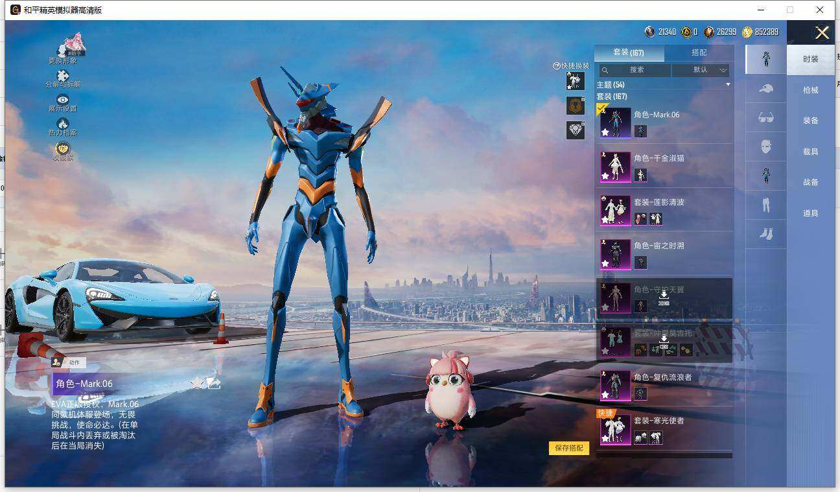Open 更换形象 (change appearance) icon
Image resolution: width=840 pixels, height=492 pixels.
tap(64, 50)
